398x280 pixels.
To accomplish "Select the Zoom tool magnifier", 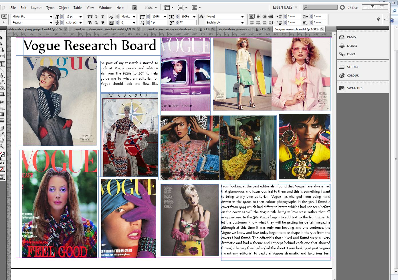I will click(x=2, y=146).
